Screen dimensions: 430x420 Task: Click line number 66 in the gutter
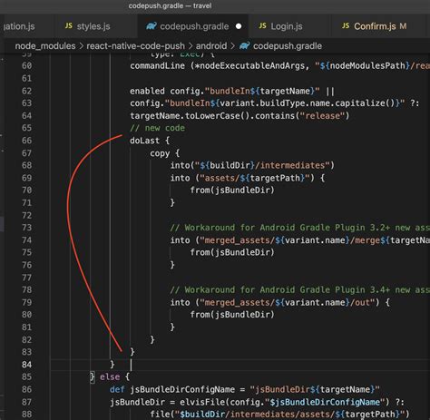tap(26, 141)
